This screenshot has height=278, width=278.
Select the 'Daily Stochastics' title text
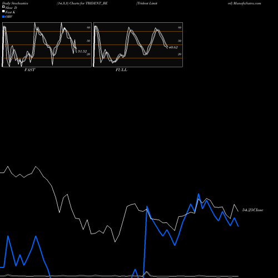15,3
